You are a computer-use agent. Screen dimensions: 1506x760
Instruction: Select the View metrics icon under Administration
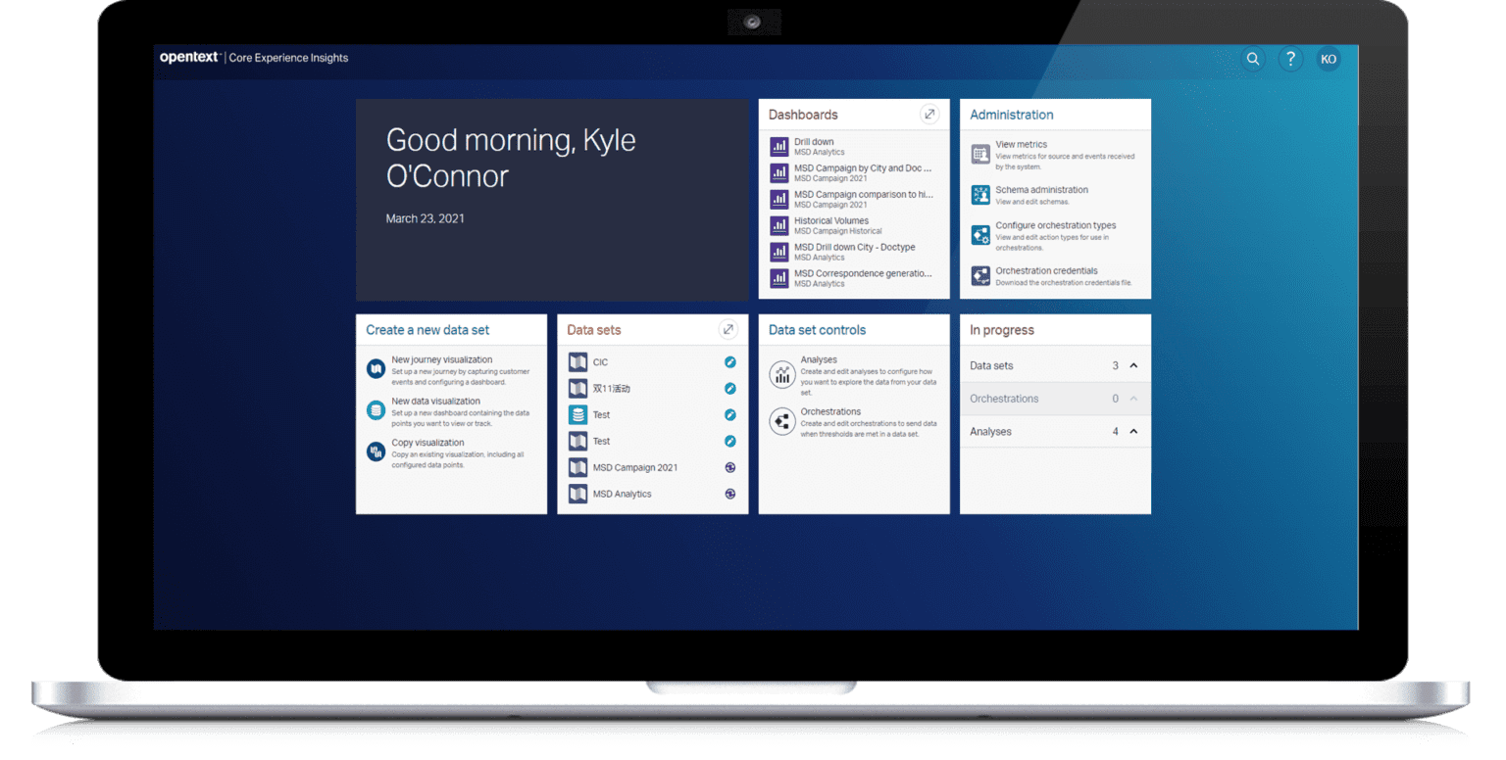[979, 154]
